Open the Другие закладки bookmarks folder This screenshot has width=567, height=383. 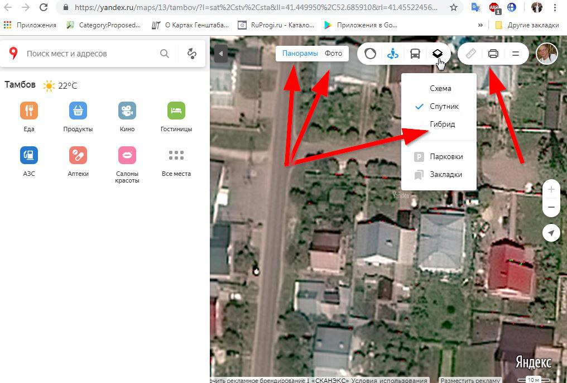527,25
